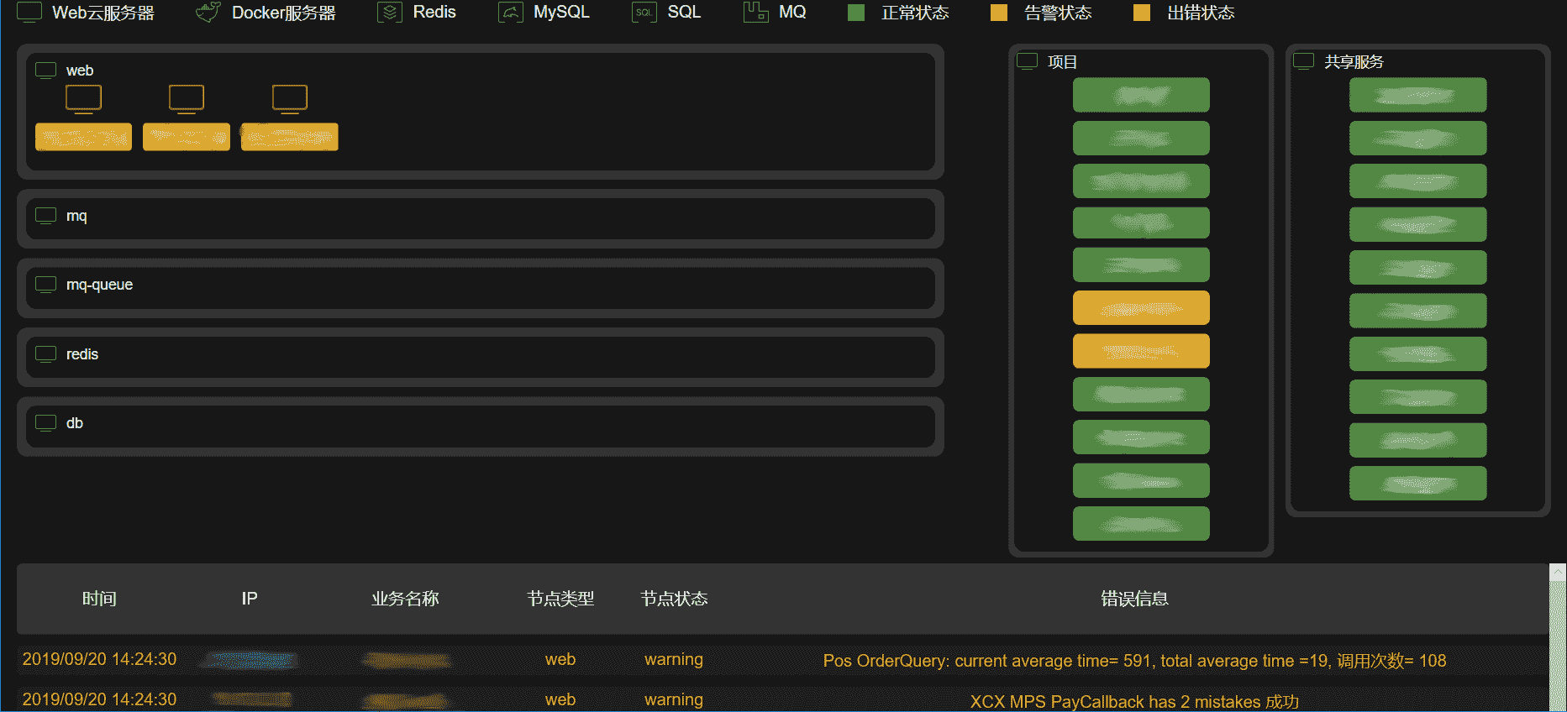Click the 节点类型 column header
The image size is (1567, 712).
click(x=560, y=599)
